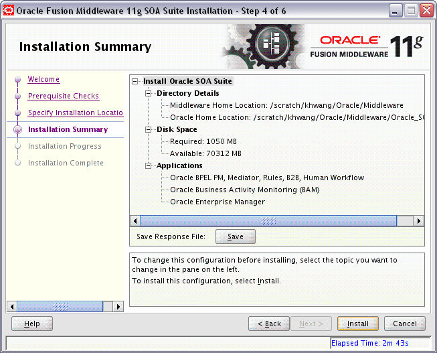Click the Save Response File label
This screenshot has width=437, height=353.
171,236
